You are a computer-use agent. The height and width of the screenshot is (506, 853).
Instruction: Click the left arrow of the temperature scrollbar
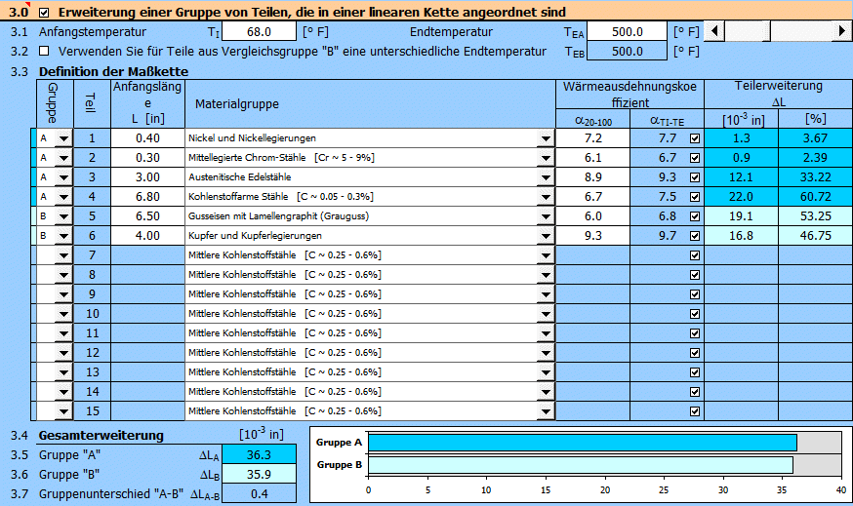[716, 31]
